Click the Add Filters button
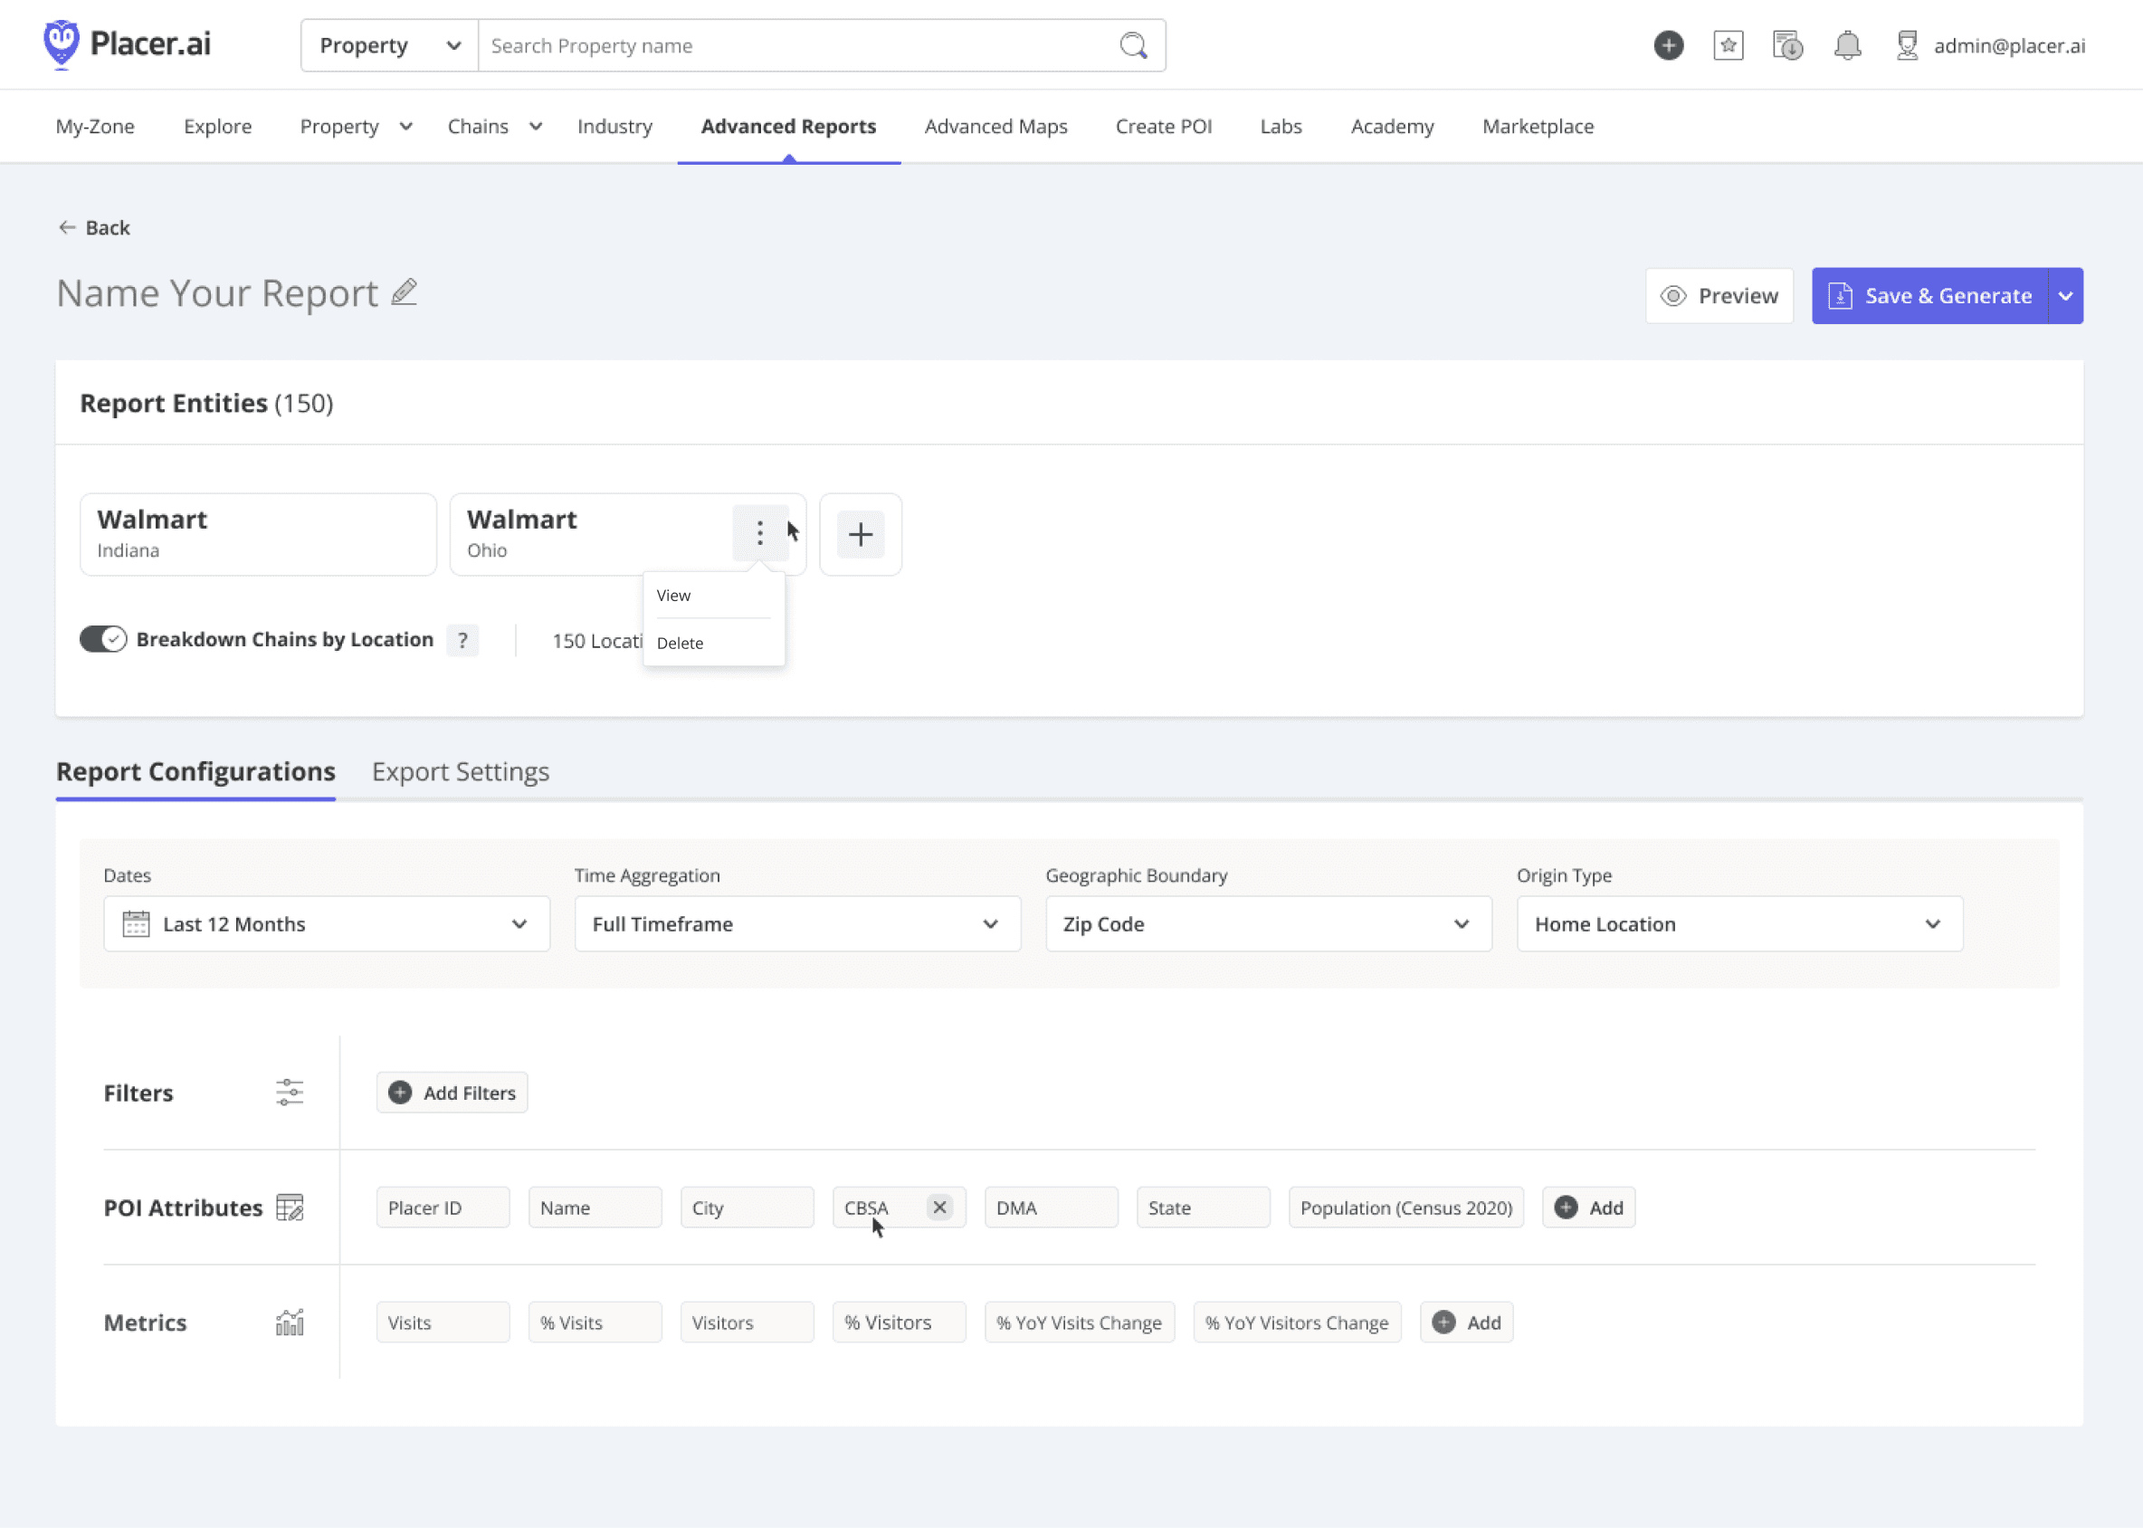The image size is (2143, 1528). [452, 1092]
